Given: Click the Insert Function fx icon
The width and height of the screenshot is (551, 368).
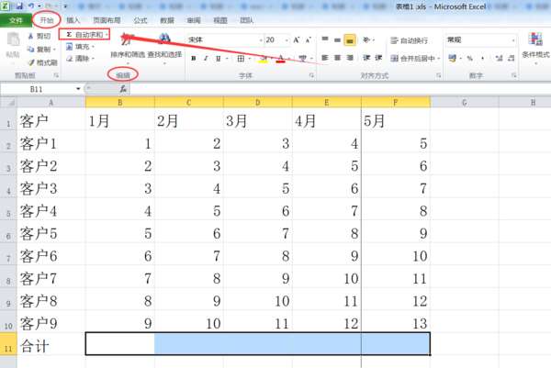Looking at the screenshot, I should tap(123, 89).
